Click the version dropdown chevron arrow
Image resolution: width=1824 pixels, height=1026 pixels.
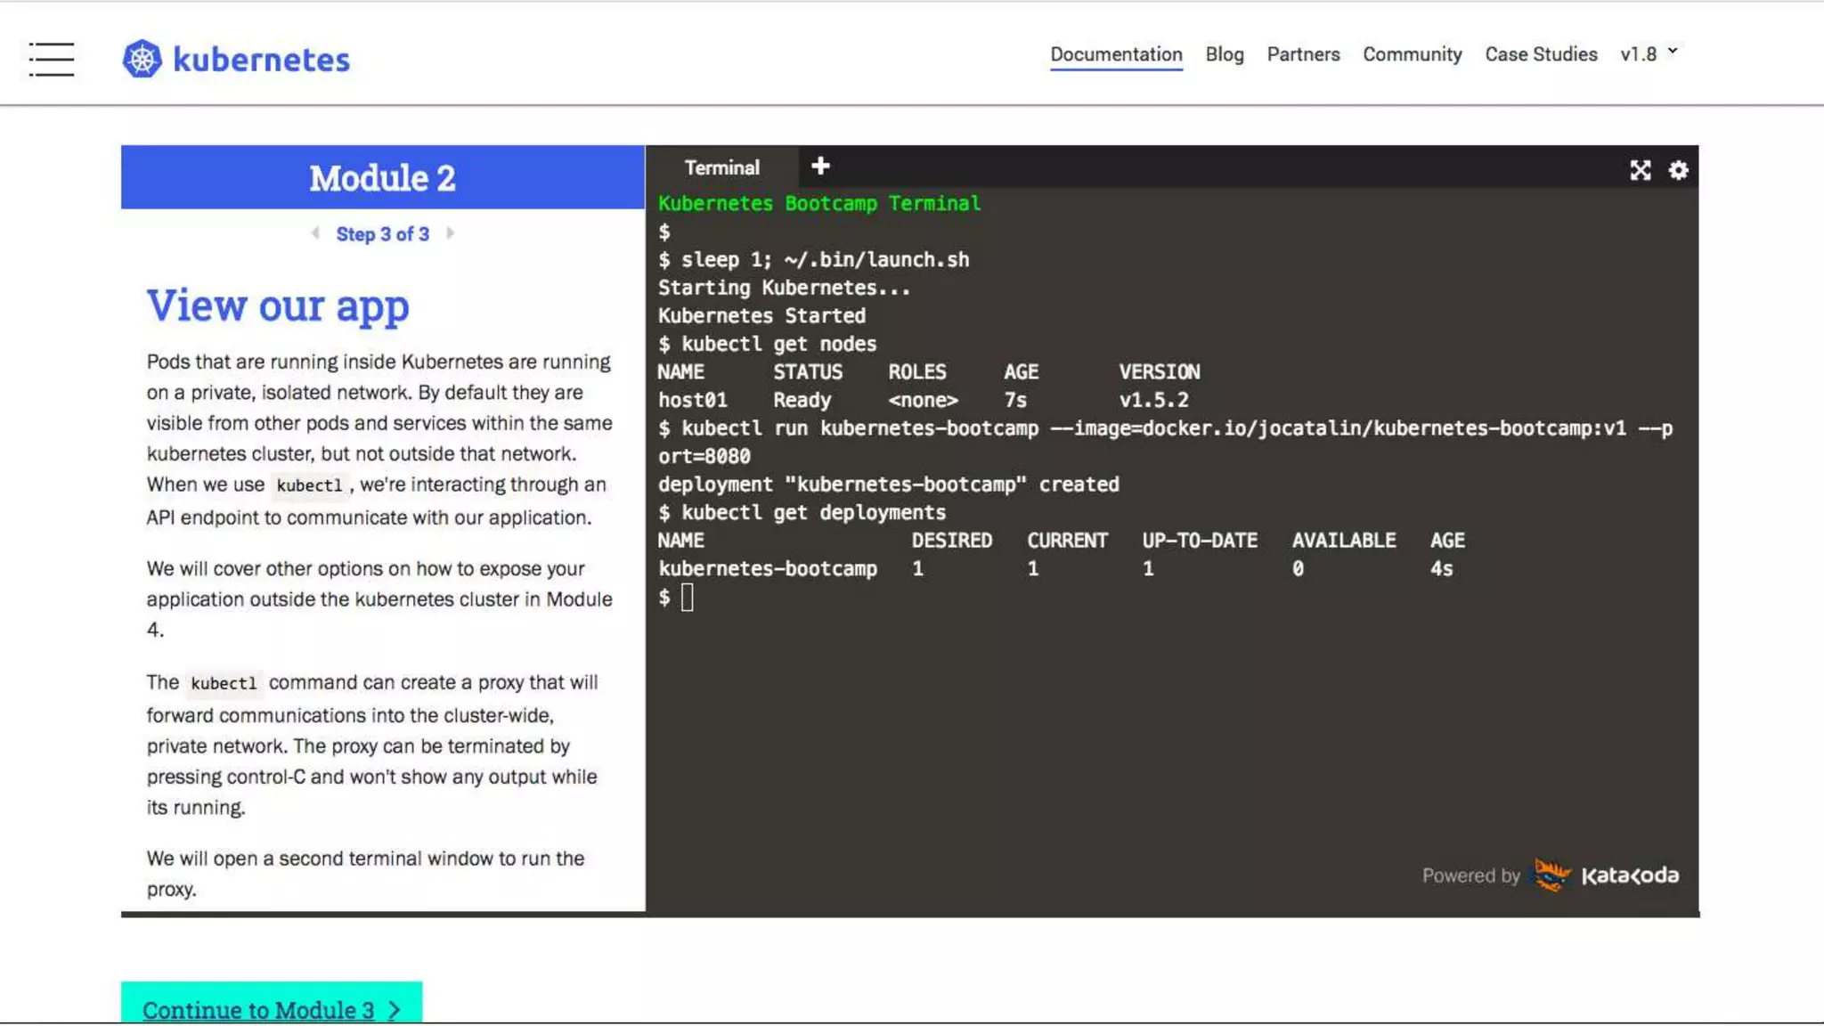tap(1673, 52)
